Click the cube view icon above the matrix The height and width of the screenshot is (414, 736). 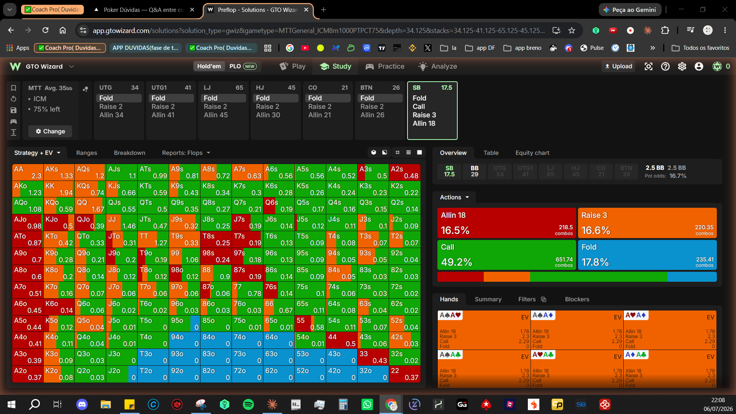click(374, 153)
